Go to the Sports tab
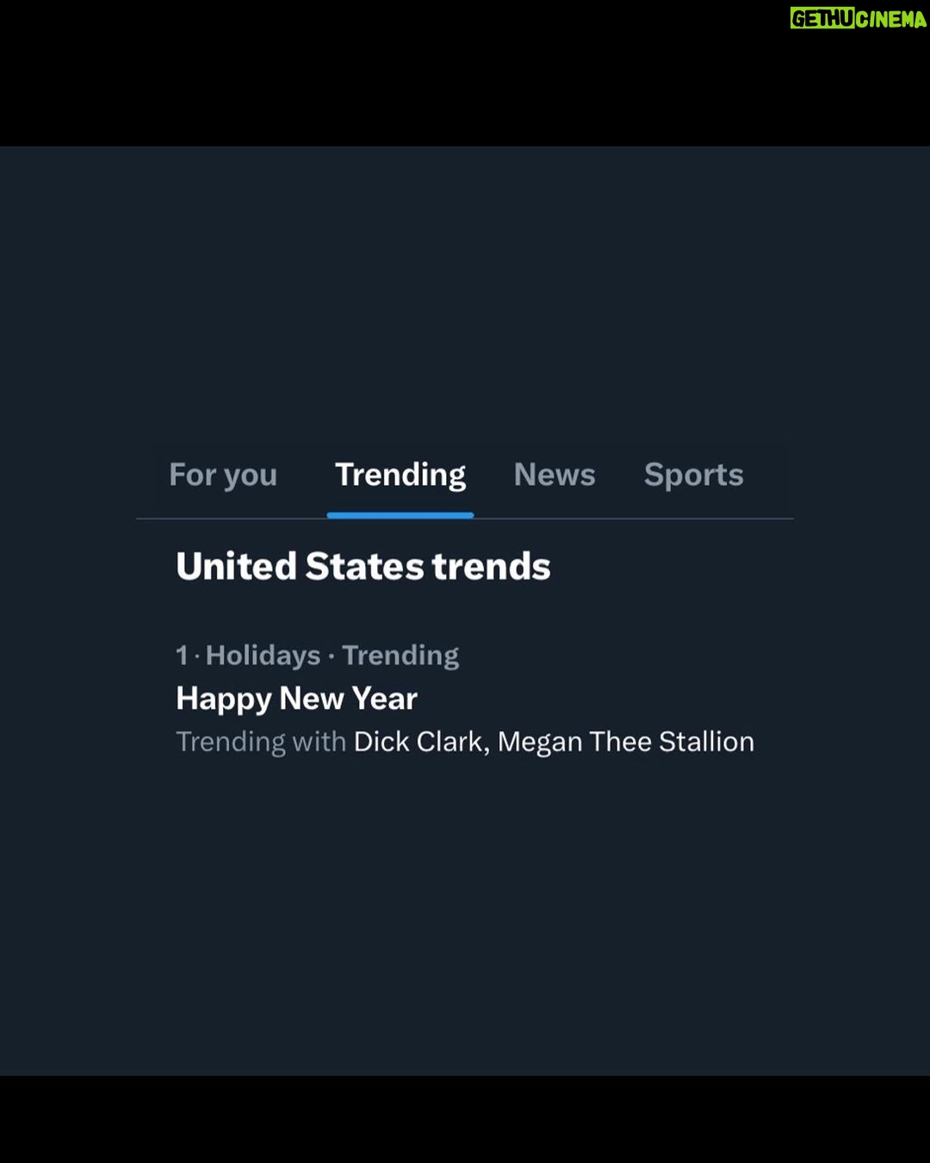The height and width of the screenshot is (1163, 930). (x=694, y=476)
